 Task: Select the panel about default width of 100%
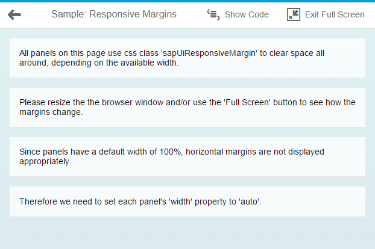coord(187,156)
